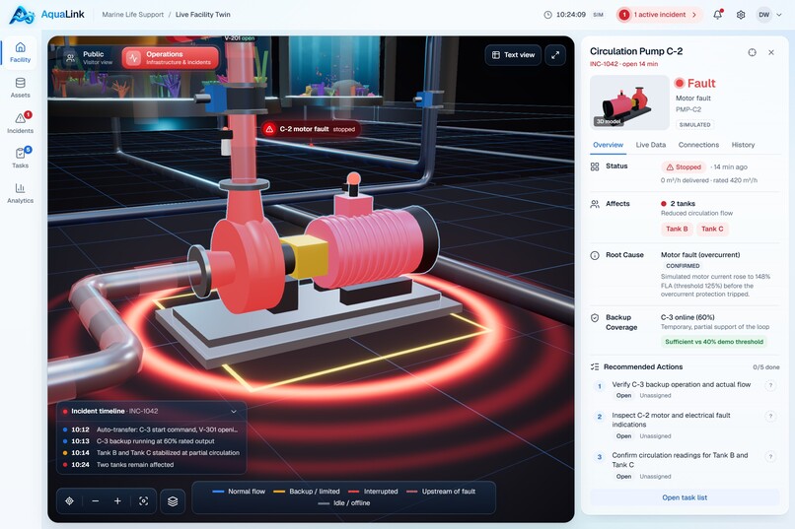795x529 pixels.
Task: Click Live Facility Twin breadcrumb
Action: (x=203, y=15)
